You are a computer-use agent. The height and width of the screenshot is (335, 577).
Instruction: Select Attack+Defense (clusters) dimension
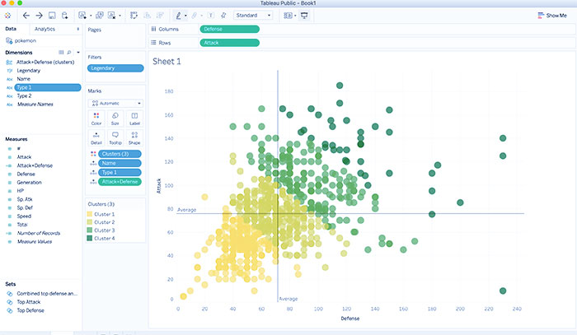coord(45,62)
